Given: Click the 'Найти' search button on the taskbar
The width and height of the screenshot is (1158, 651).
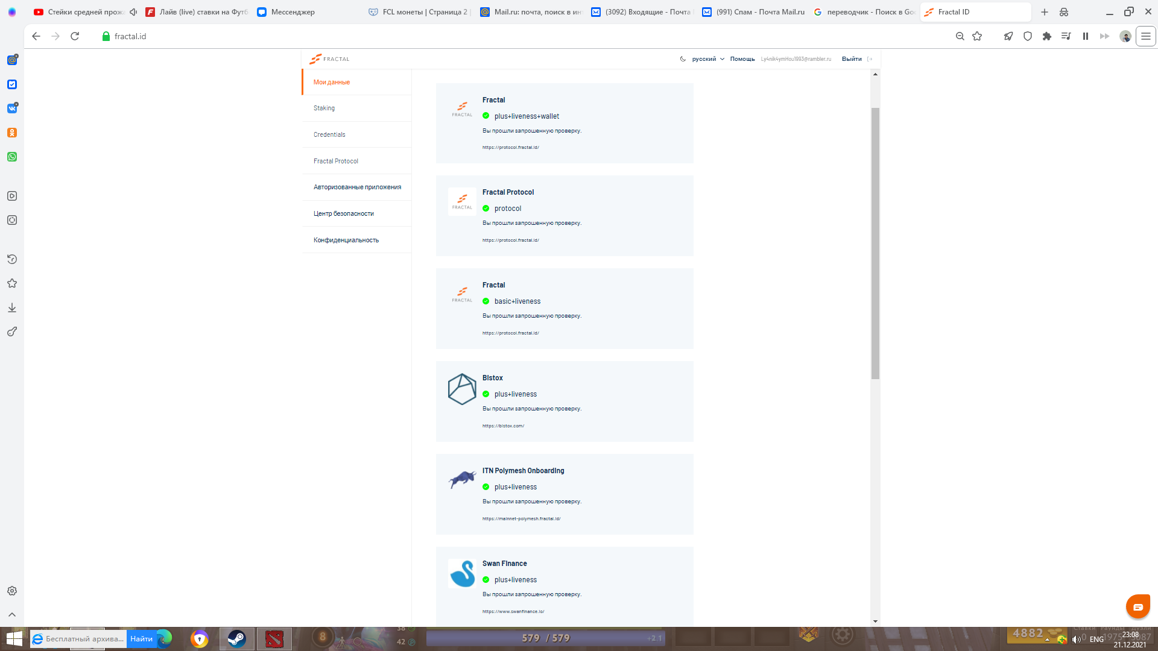Looking at the screenshot, I should [x=141, y=639].
